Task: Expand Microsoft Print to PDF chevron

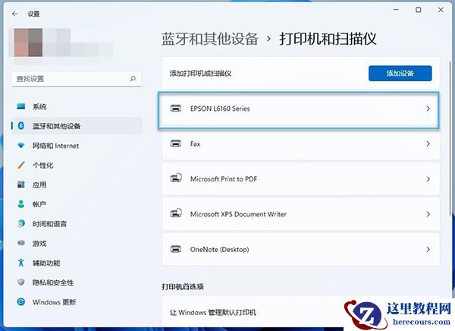Action: pos(428,179)
